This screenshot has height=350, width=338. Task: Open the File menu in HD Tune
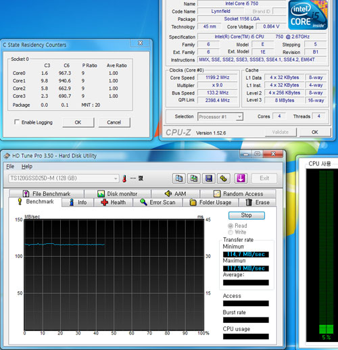[x=10, y=166]
